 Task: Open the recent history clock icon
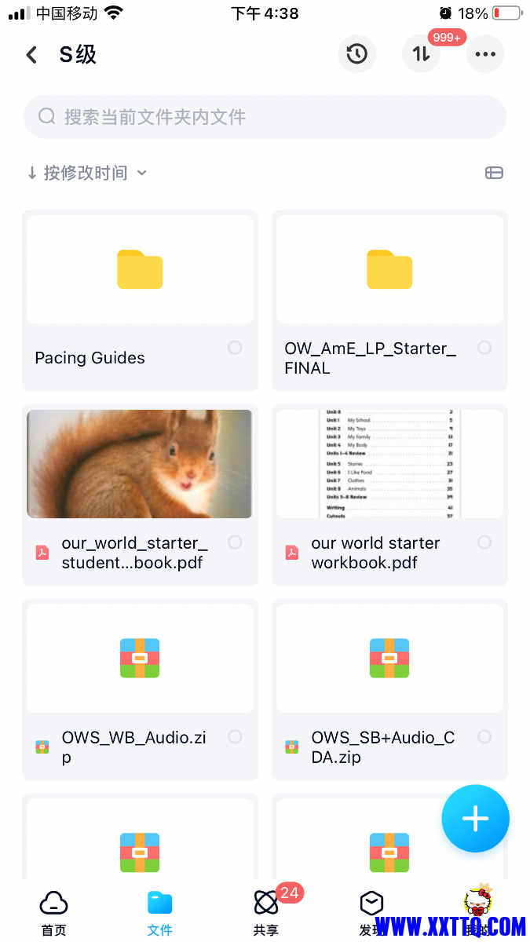357,54
